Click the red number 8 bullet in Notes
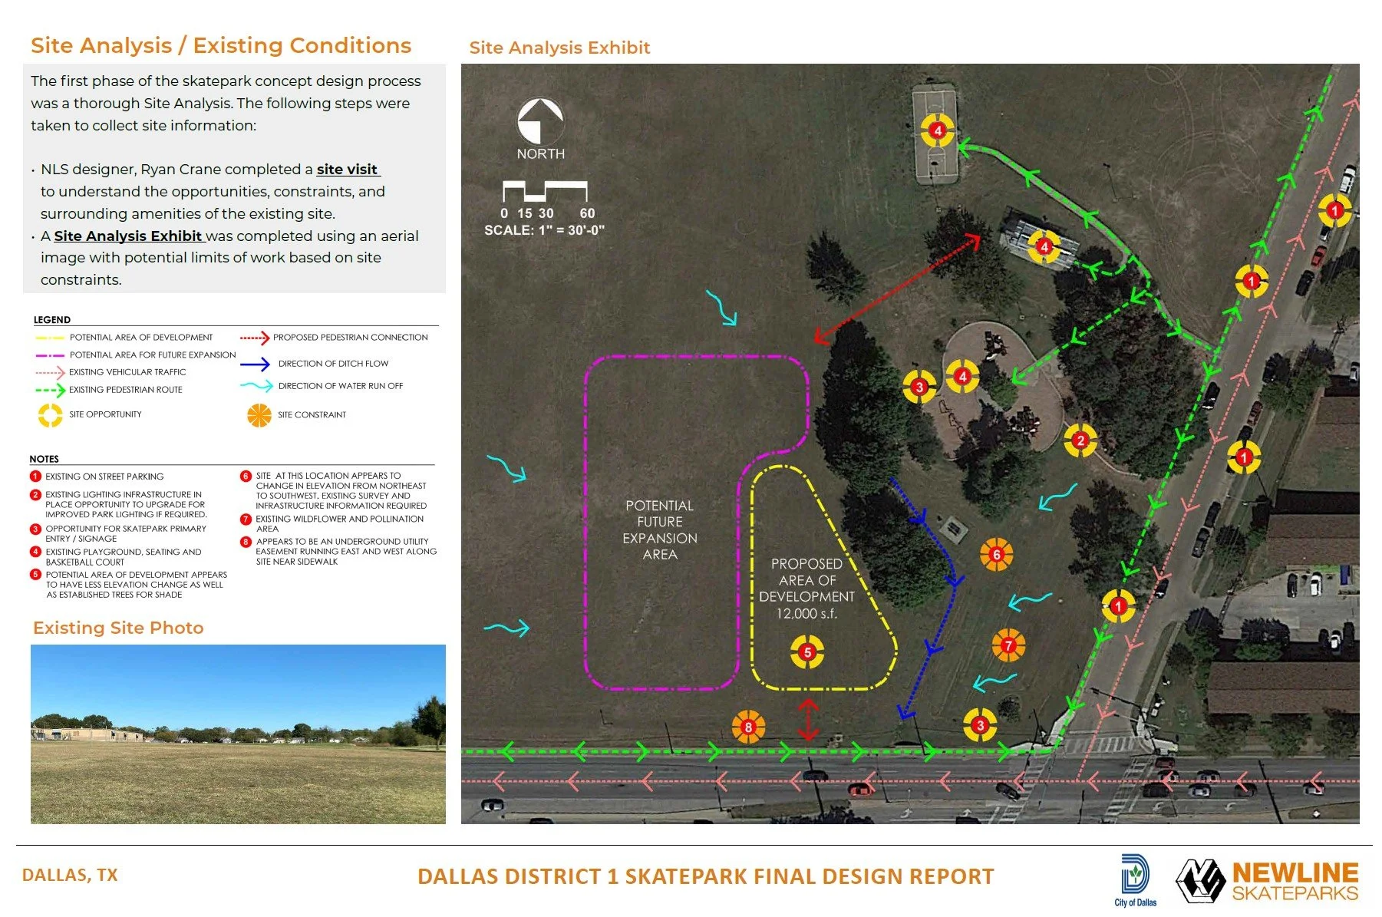 246,542
